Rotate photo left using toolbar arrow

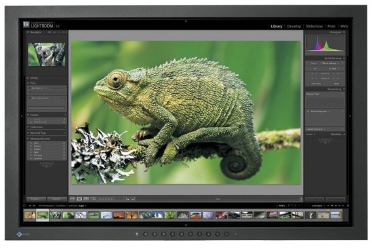(x=128, y=199)
